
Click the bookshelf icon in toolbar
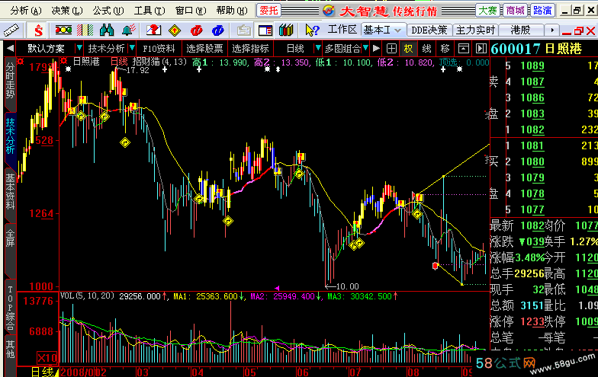[286, 30]
